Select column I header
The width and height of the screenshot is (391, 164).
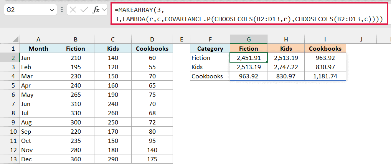click(325, 39)
